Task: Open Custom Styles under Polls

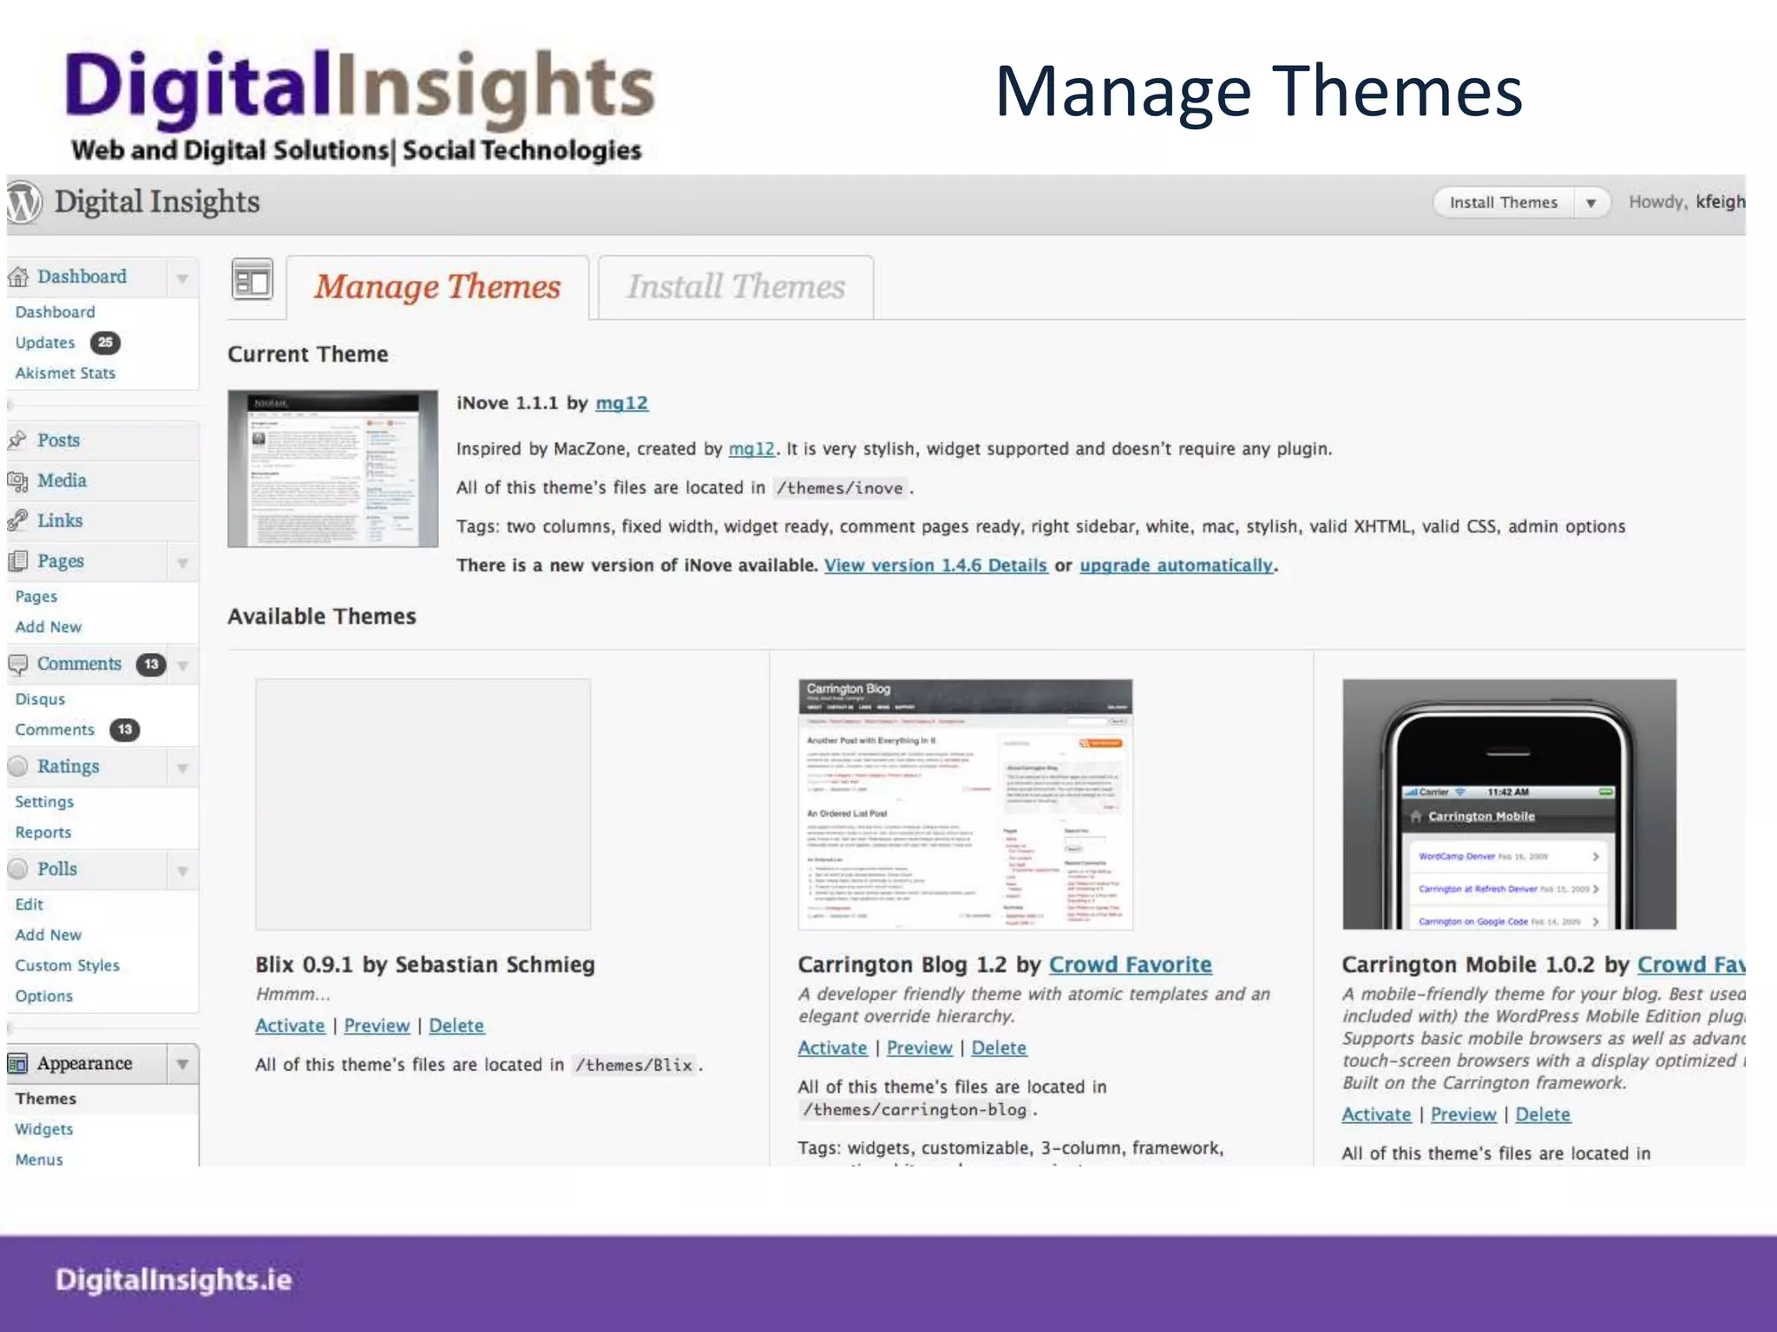Action: click(x=68, y=965)
